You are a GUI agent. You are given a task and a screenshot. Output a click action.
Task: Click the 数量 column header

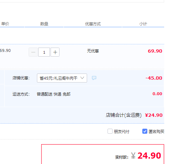pyautogui.click(x=44, y=24)
